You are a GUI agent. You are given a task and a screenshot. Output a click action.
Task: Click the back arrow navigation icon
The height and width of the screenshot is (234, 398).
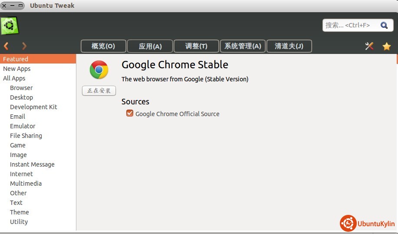[x=7, y=46]
